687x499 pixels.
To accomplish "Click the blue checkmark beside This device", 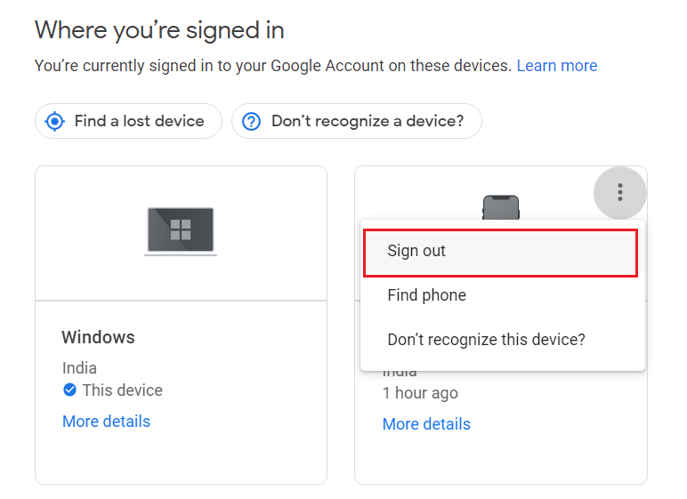I will point(69,390).
